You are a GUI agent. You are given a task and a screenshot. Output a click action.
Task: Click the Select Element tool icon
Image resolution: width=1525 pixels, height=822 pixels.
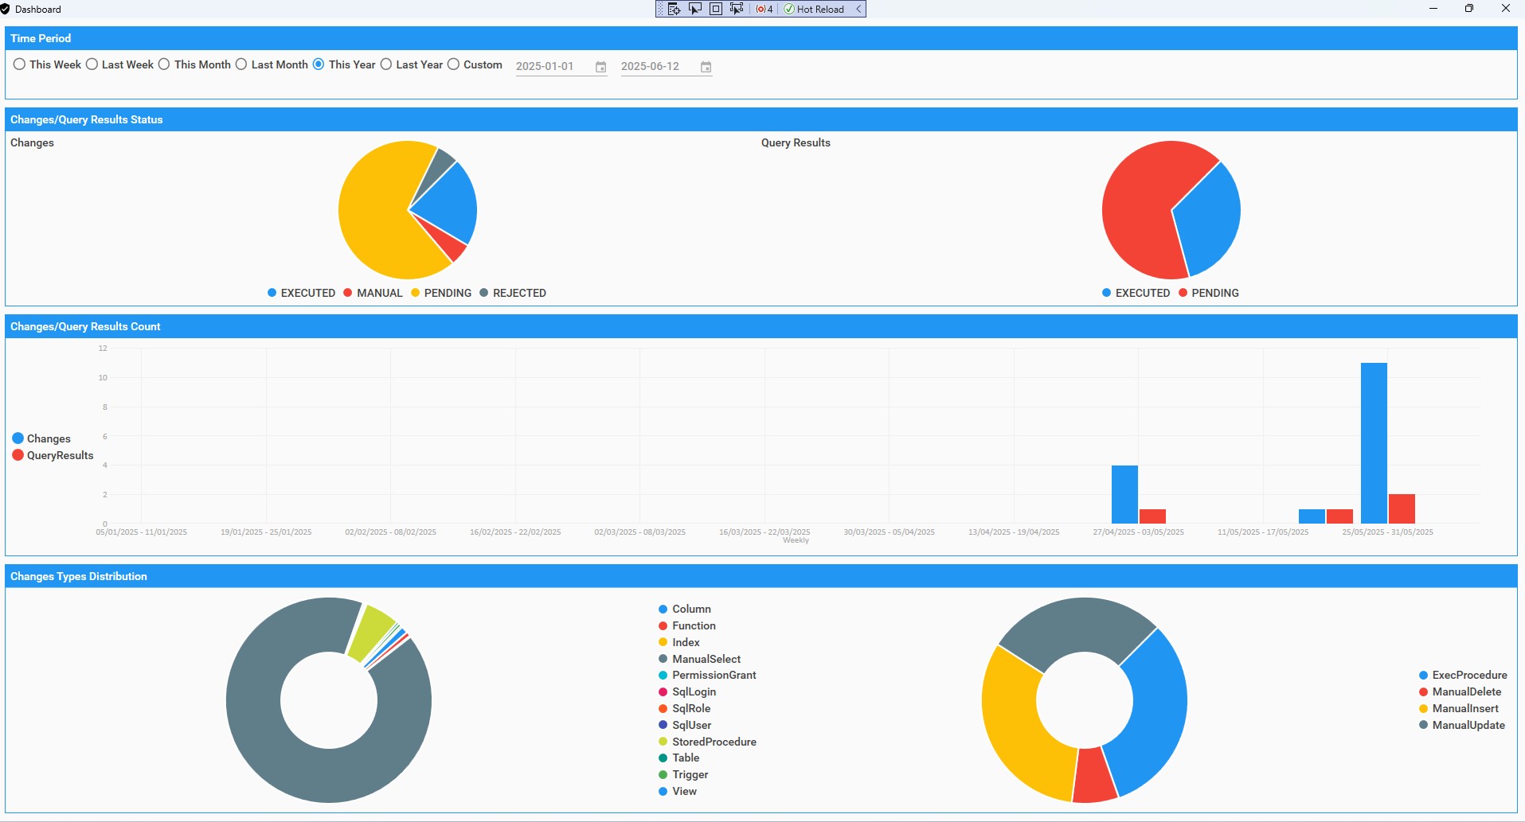[695, 9]
